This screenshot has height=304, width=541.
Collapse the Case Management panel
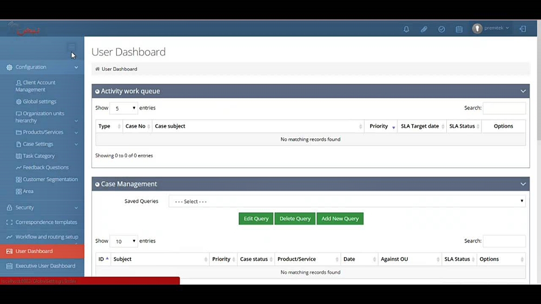coord(523,184)
